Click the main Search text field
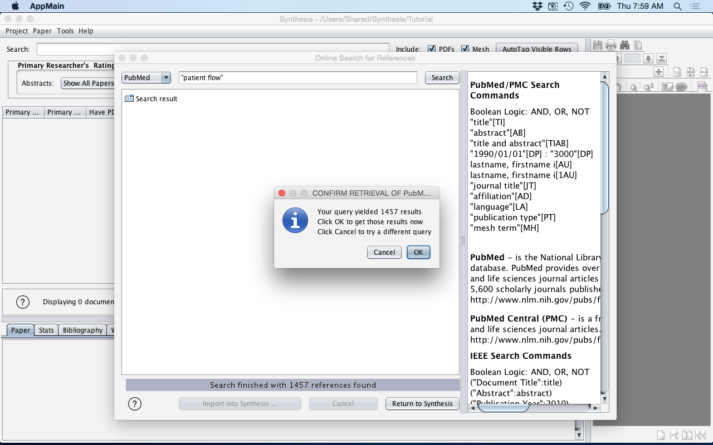Screen dimensions: 713x445 pos(213,49)
